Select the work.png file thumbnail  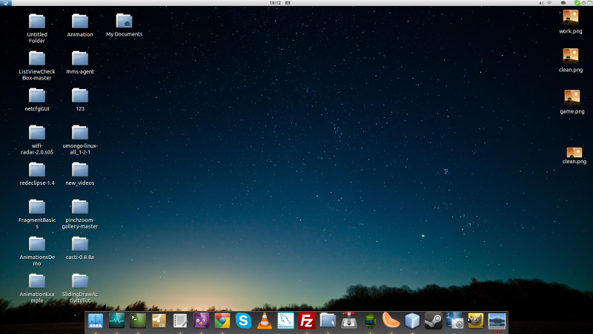[571, 18]
